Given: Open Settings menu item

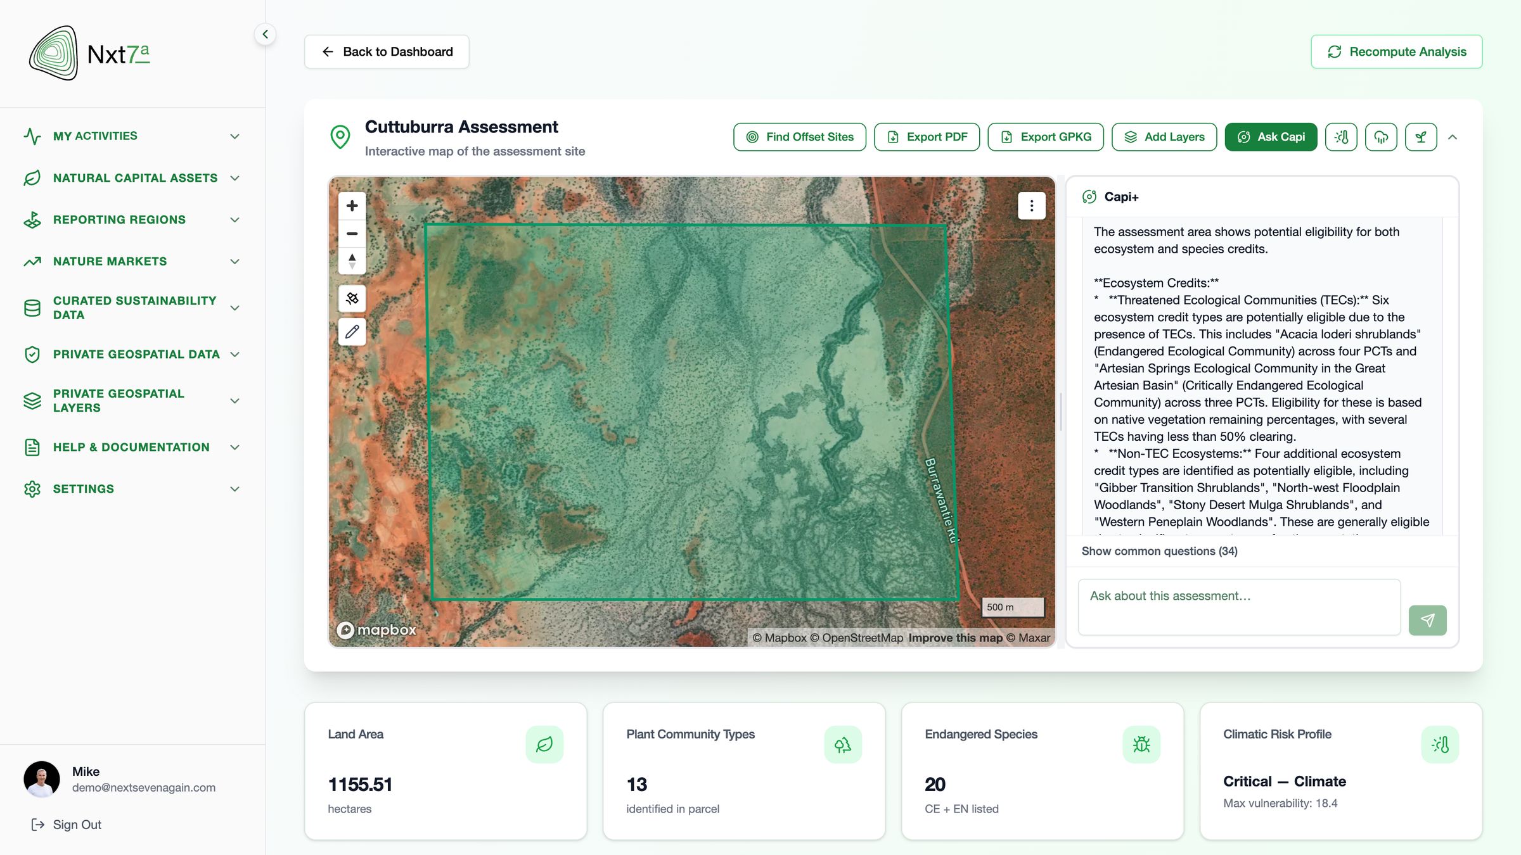Looking at the screenshot, I should (132, 489).
